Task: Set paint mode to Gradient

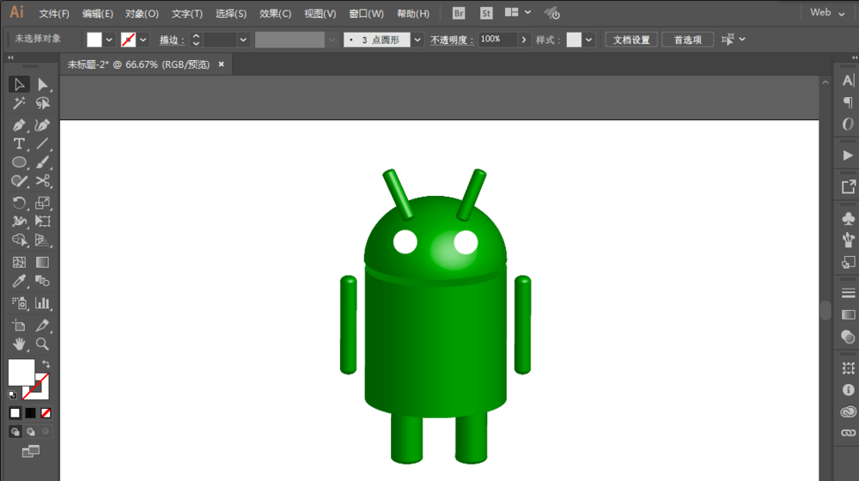Action: click(x=30, y=413)
